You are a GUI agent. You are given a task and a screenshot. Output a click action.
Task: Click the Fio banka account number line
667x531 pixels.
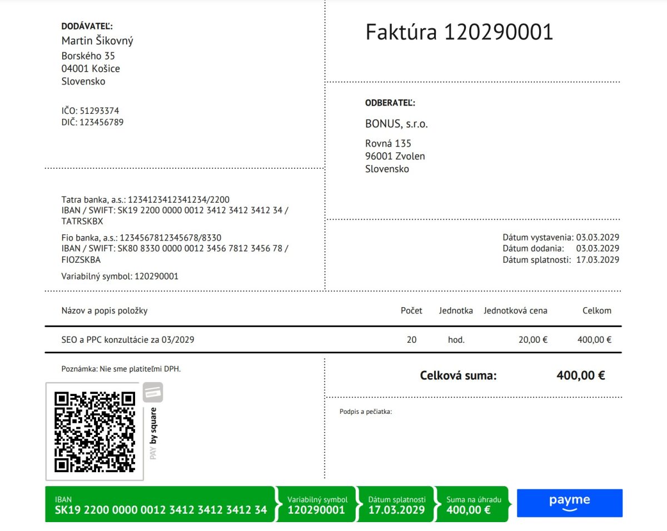point(141,238)
